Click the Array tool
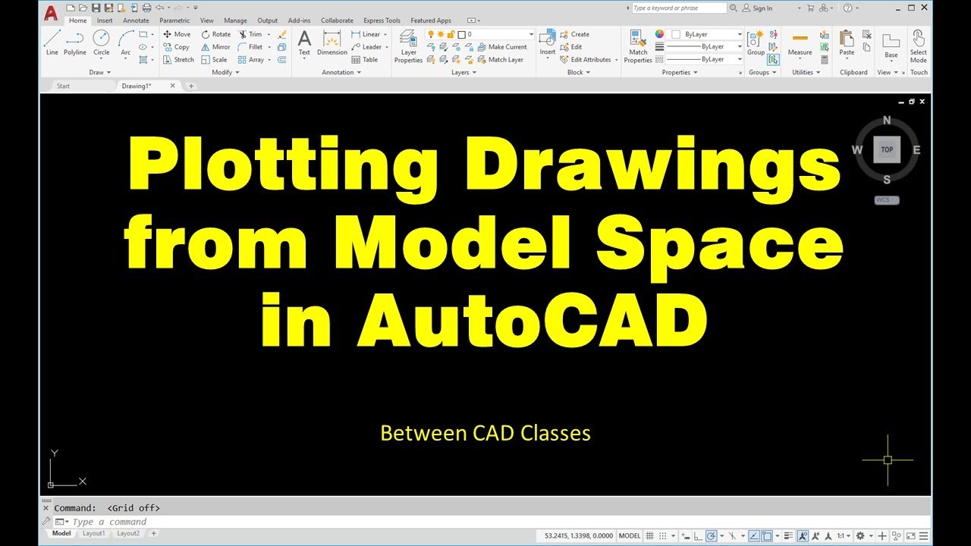971x546 pixels. pos(251,59)
